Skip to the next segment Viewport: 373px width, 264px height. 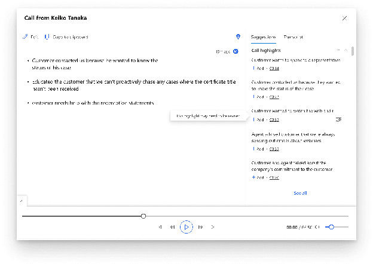[x=213, y=227]
